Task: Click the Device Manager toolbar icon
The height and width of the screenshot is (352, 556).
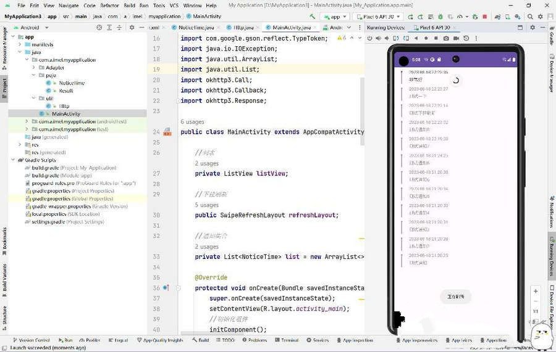Action: point(508,17)
